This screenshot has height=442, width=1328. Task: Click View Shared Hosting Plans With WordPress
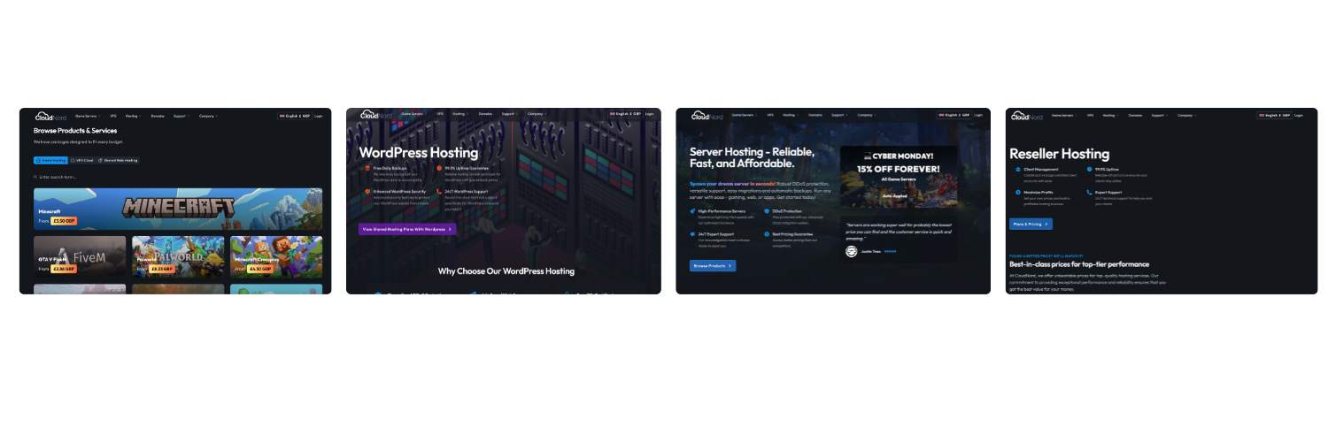pyautogui.click(x=407, y=229)
